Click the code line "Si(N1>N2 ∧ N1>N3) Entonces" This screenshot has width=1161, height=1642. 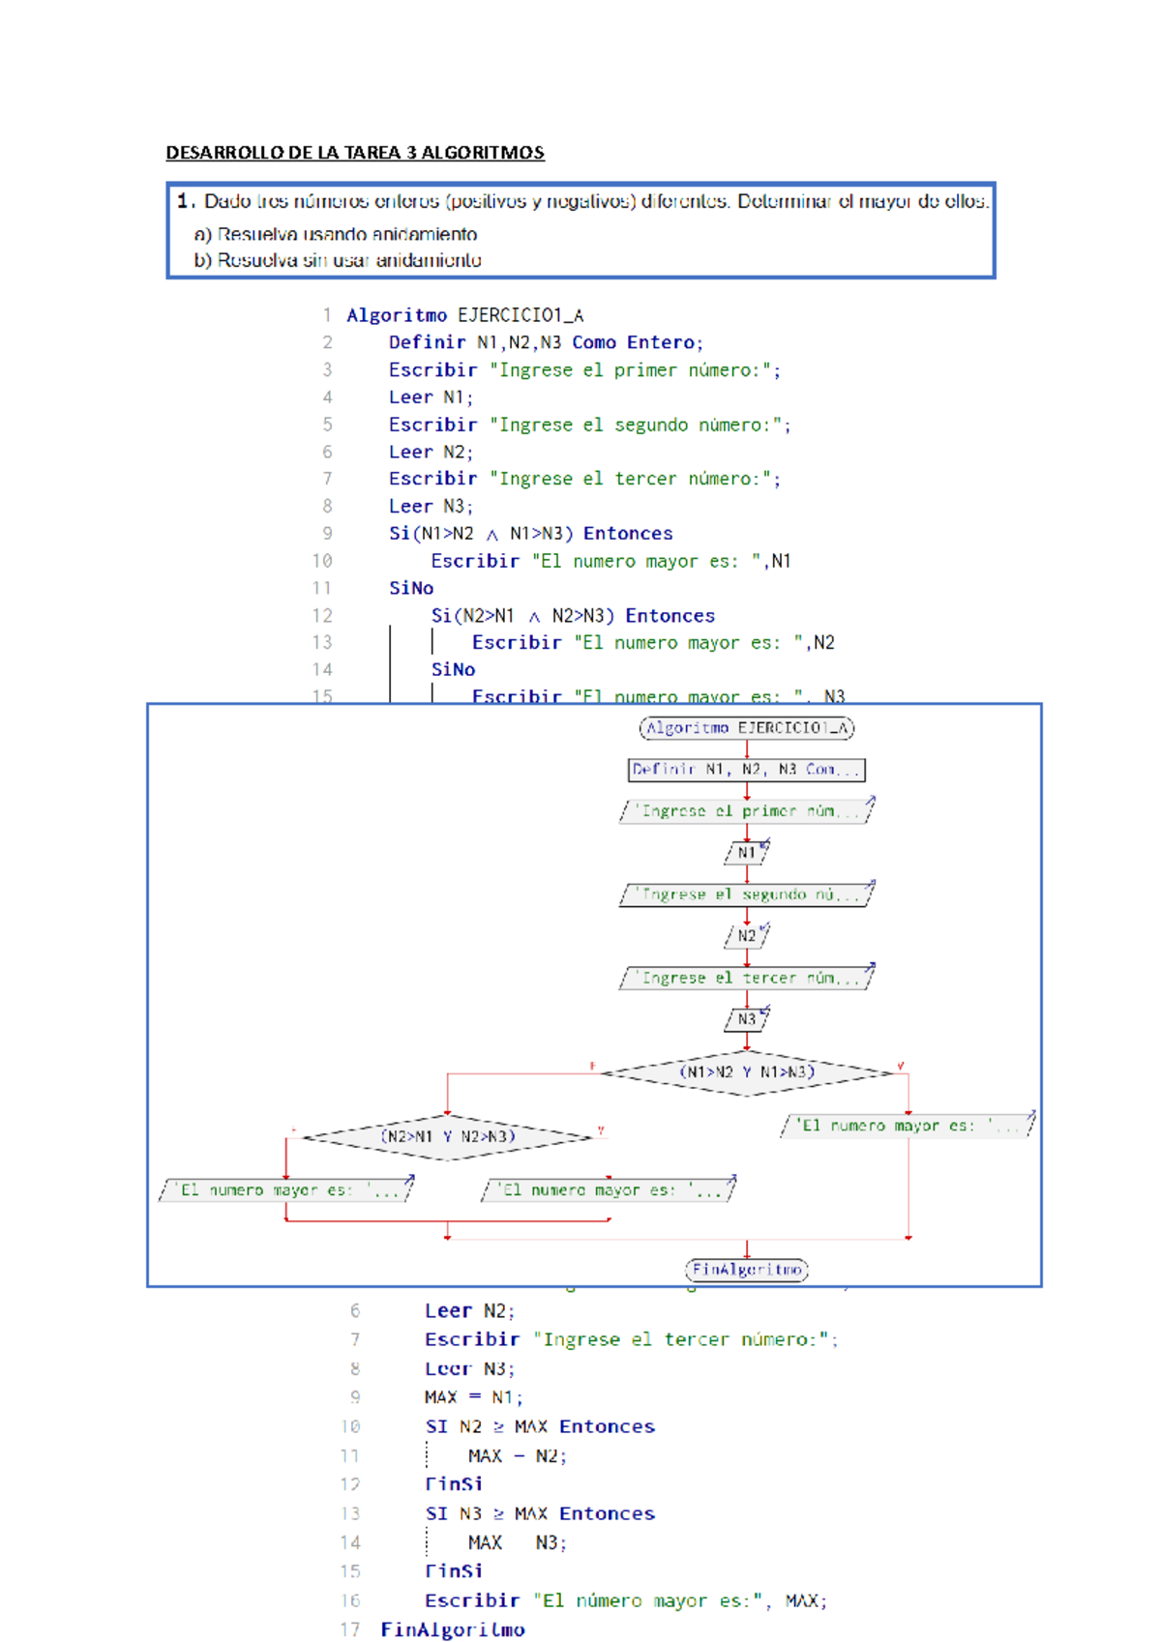pos(530,534)
